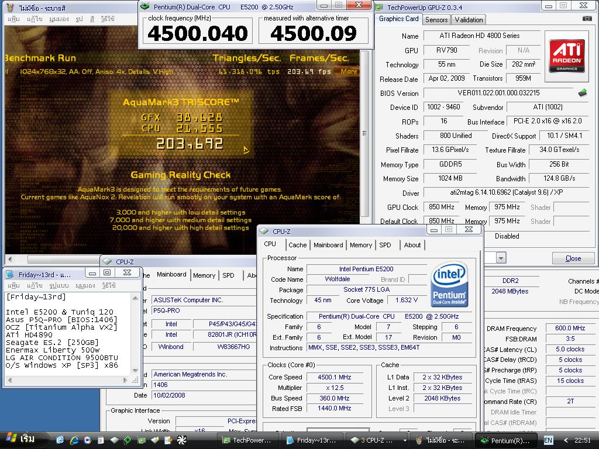
Task: Click the Paint title bar icon
Action: (x=11, y=7)
